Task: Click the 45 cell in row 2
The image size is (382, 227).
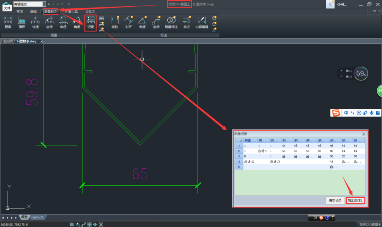Action: coord(287,151)
